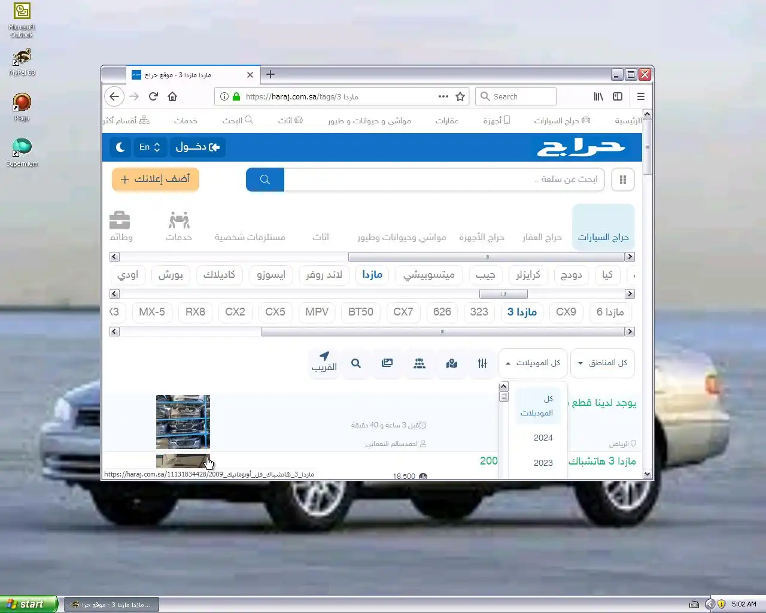Open the filter sliders icon

click(482, 363)
